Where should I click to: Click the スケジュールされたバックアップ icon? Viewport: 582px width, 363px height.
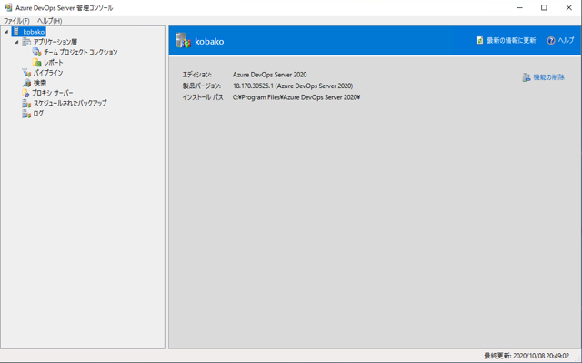(26, 103)
